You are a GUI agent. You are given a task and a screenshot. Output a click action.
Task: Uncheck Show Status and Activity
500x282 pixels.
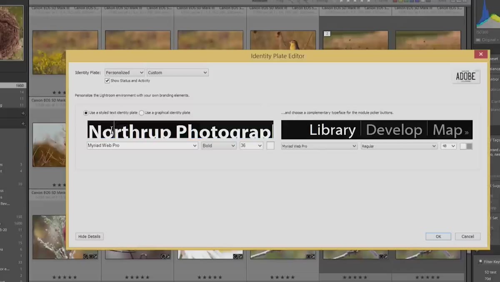(x=107, y=81)
